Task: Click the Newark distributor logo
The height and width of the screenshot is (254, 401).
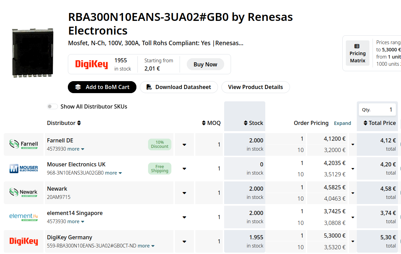Action: pos(24,192)
